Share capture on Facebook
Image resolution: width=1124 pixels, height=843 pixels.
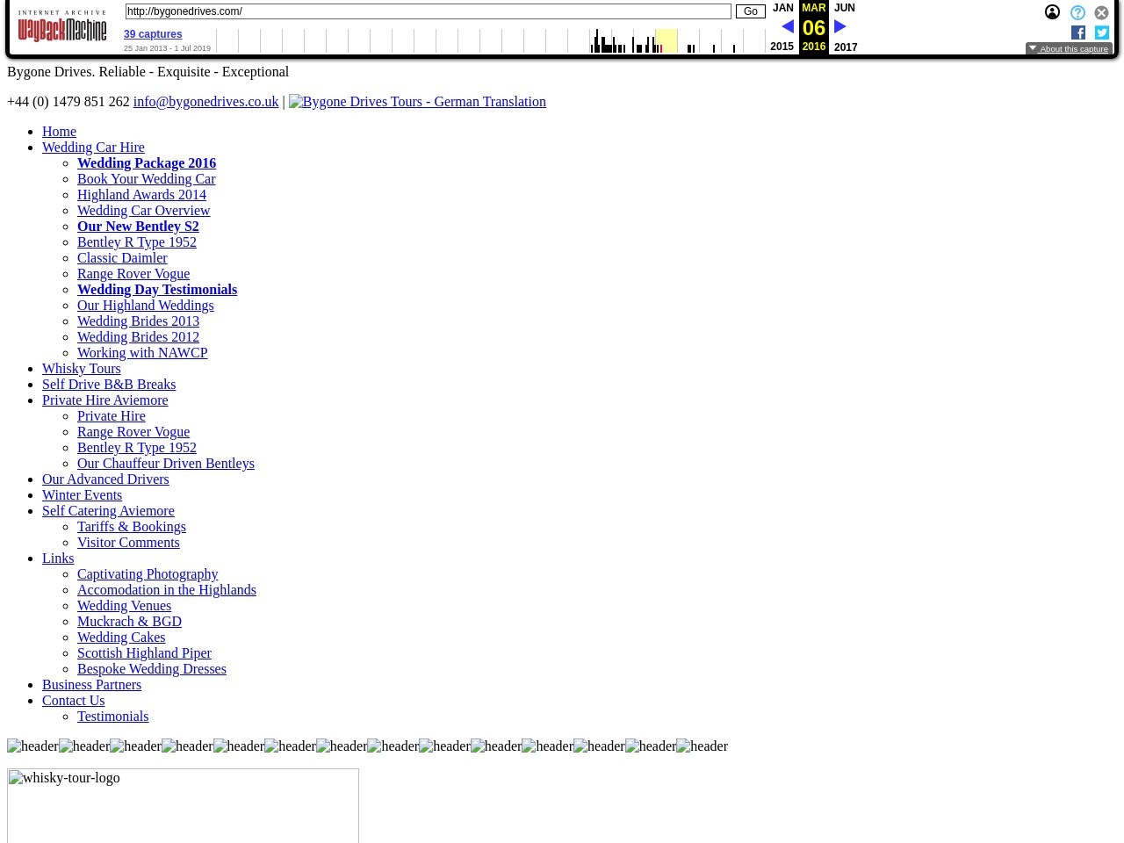pyautogui.click(x=1078, y=32)
